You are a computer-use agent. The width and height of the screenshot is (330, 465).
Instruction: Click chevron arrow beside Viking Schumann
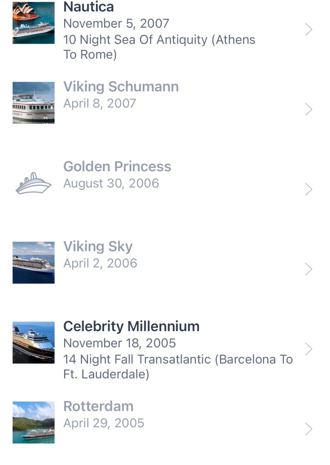(309, 109)
